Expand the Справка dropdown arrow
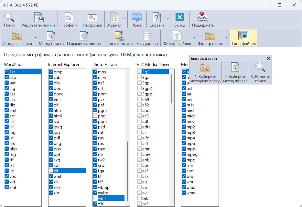 point(168,19)
